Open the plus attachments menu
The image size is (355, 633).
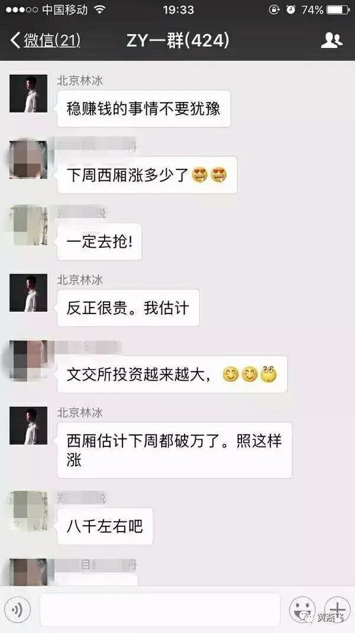pyautogui.click(x=337, y=609)
